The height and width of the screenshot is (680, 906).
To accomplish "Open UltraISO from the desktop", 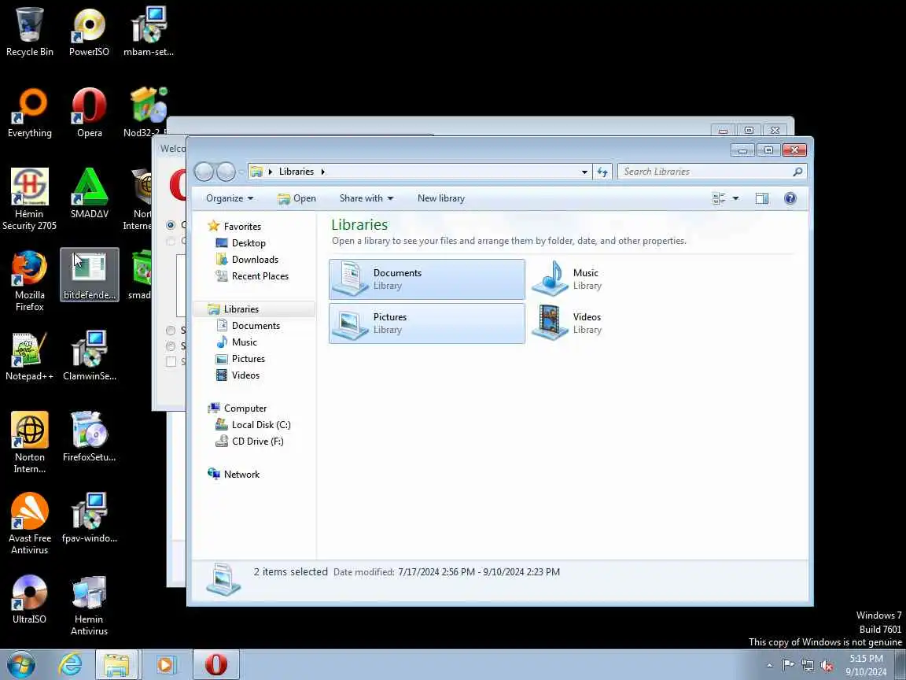I will (29, 599).
